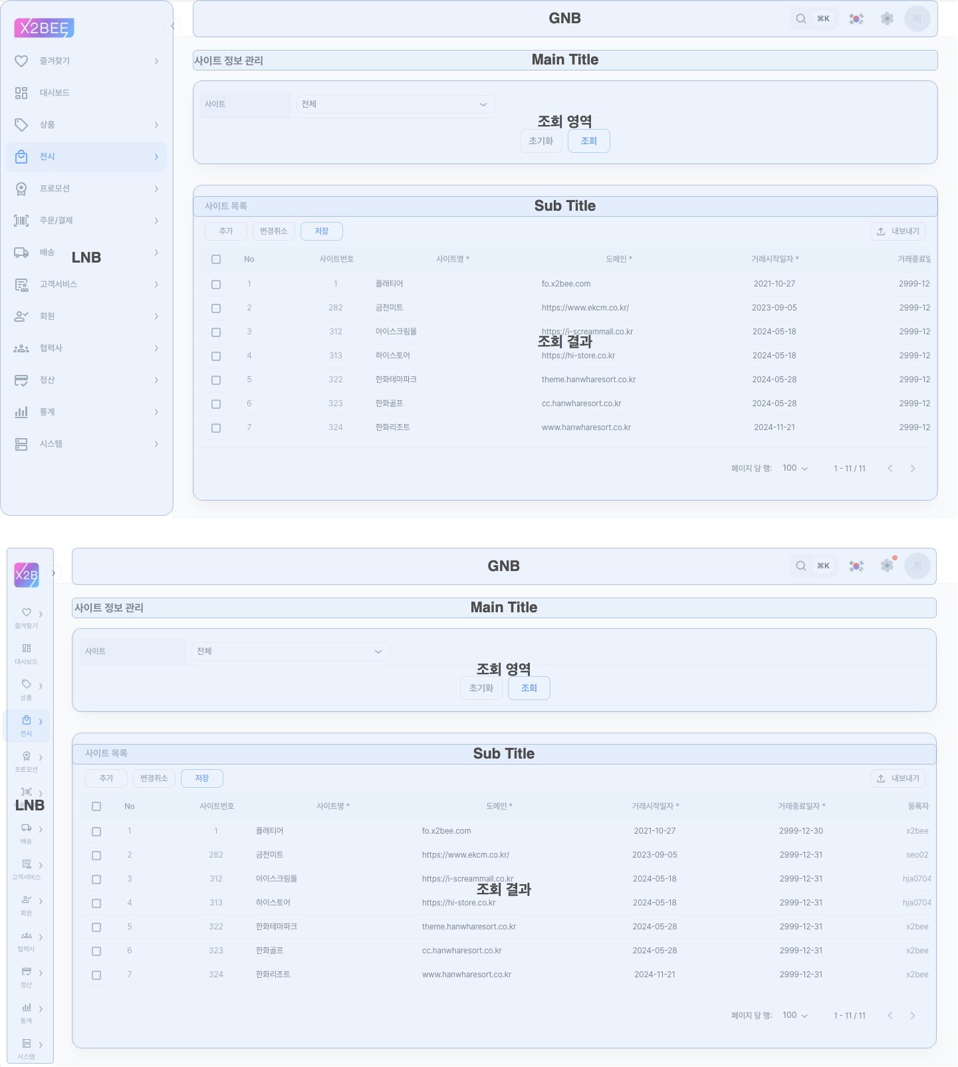Expand the 상품 chevron in expanded sidebar
The height and width of the screenshot is (1067, 958).
point(156,125)
